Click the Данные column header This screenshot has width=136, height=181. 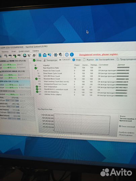(x=121, y=65)
